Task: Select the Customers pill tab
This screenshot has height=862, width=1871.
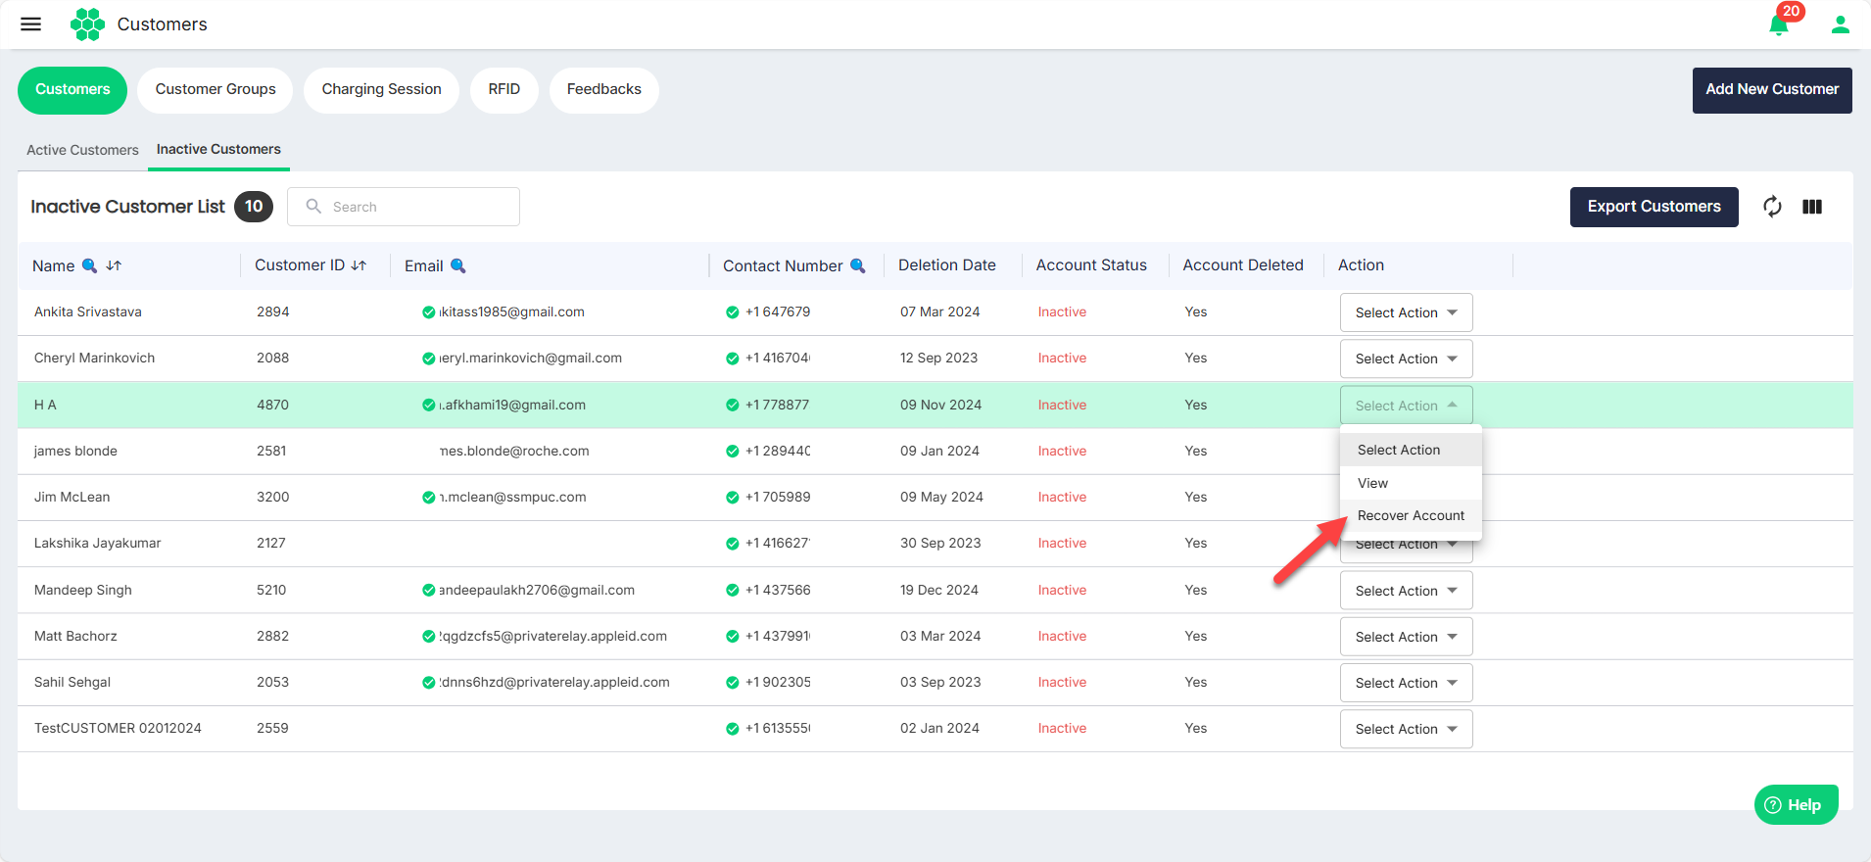Action: [x=72, y=89]
